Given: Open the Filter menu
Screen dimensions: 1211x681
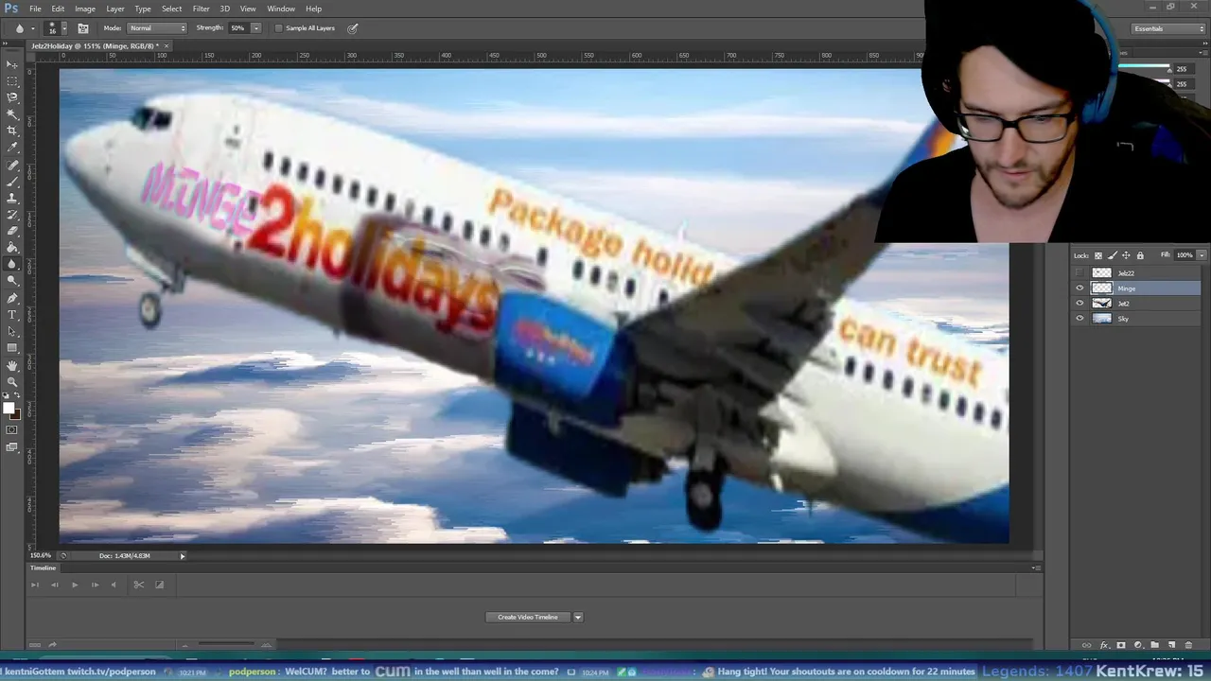Looking at the screenshot, I should pos(202,9).
